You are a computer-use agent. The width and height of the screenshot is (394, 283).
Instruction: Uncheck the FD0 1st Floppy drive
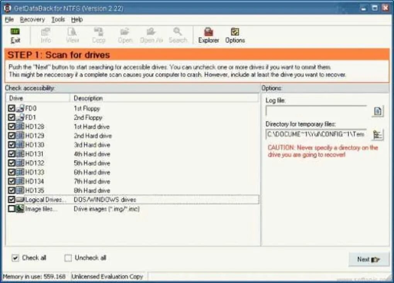[12, 108]
